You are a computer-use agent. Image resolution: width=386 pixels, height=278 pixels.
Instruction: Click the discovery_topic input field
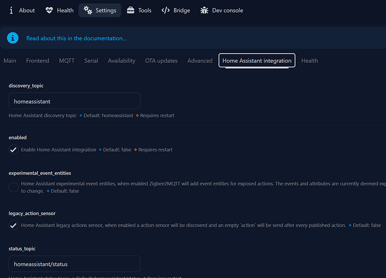[74, 101]
